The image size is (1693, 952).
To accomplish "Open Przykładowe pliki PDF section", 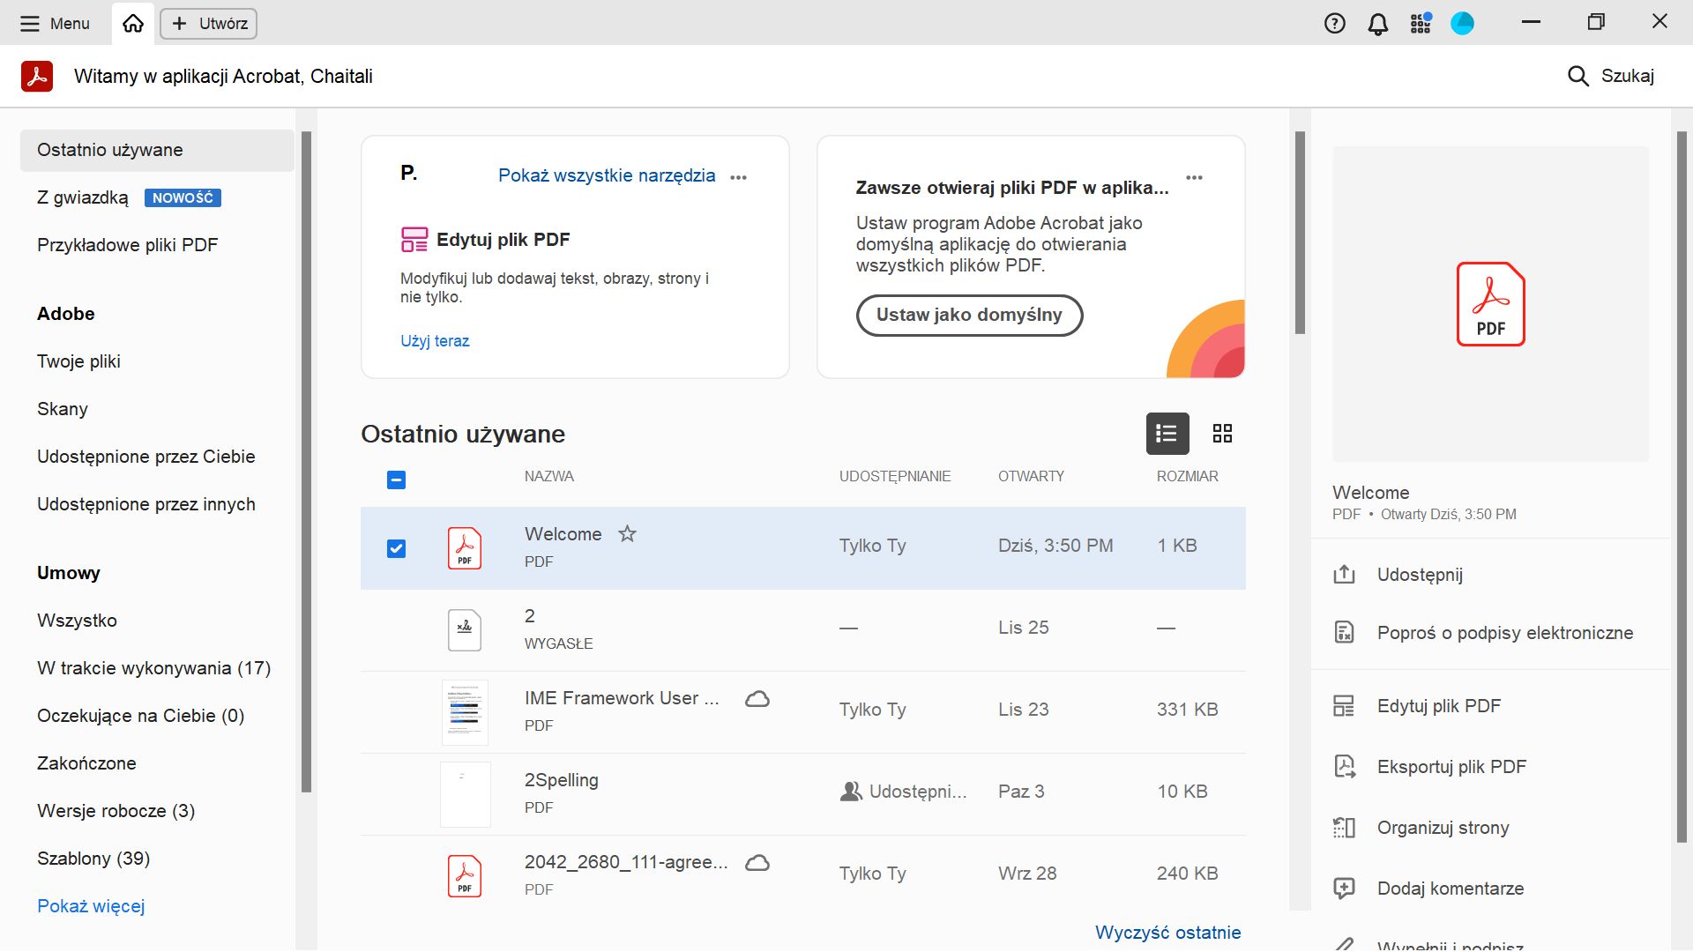I will click(x=127, y=245).
